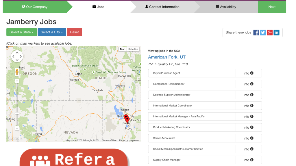Select Senior Accountant job row
The height and width of the screenshot is (166, 296).
pos(192,138)
